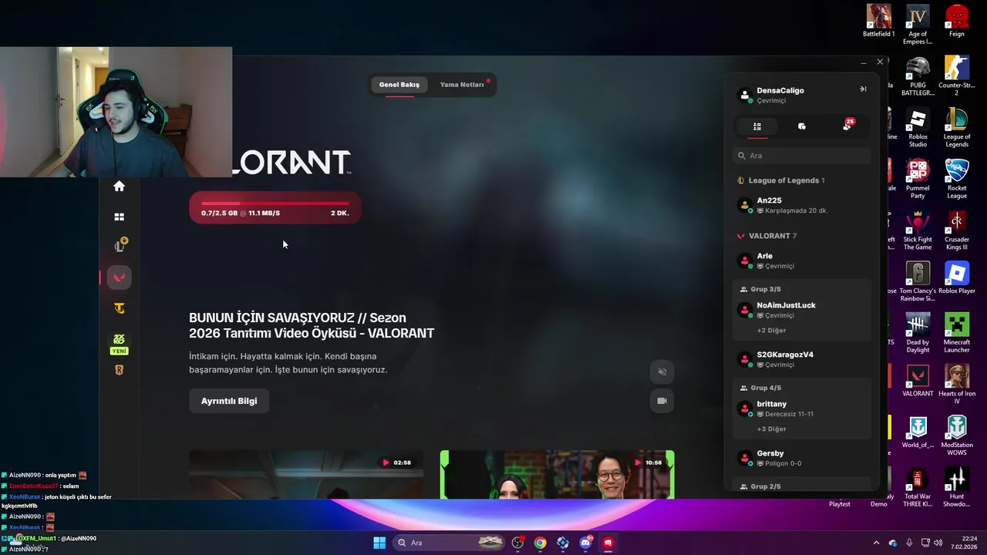Open Teamfight Tactics from the sidebar
The image size is (987, 555).
[x=119, y=308]
